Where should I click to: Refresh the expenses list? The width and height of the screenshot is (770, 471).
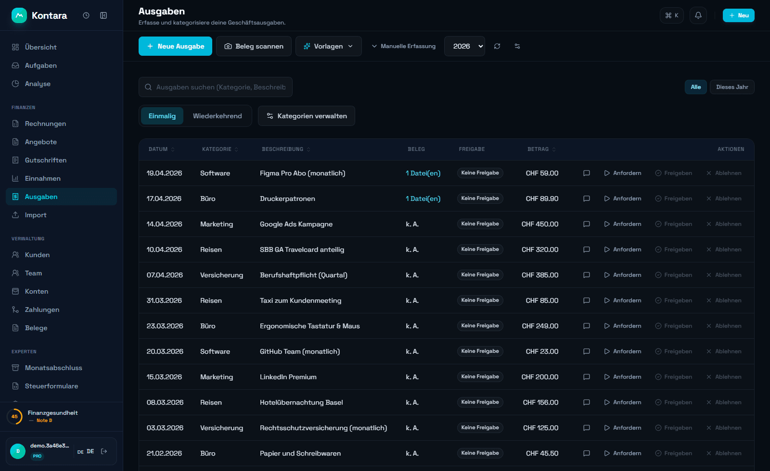(497, 46)
